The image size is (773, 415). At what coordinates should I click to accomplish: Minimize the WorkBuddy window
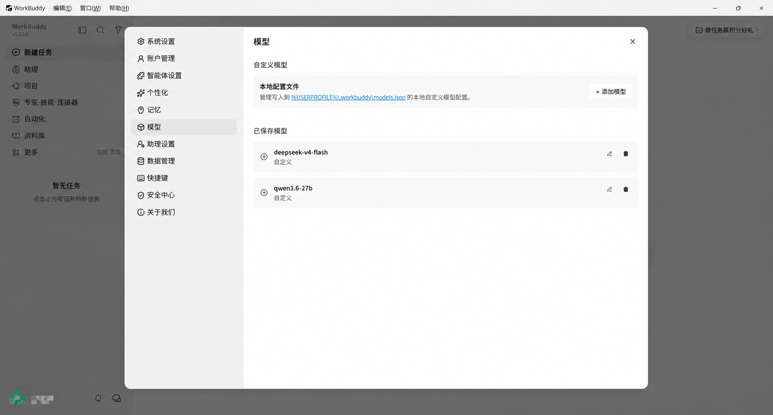(x=715, y=8)
